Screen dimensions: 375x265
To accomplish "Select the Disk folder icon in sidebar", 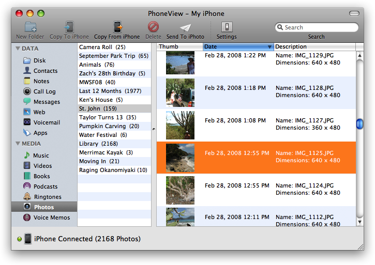I will coord(27,60).
